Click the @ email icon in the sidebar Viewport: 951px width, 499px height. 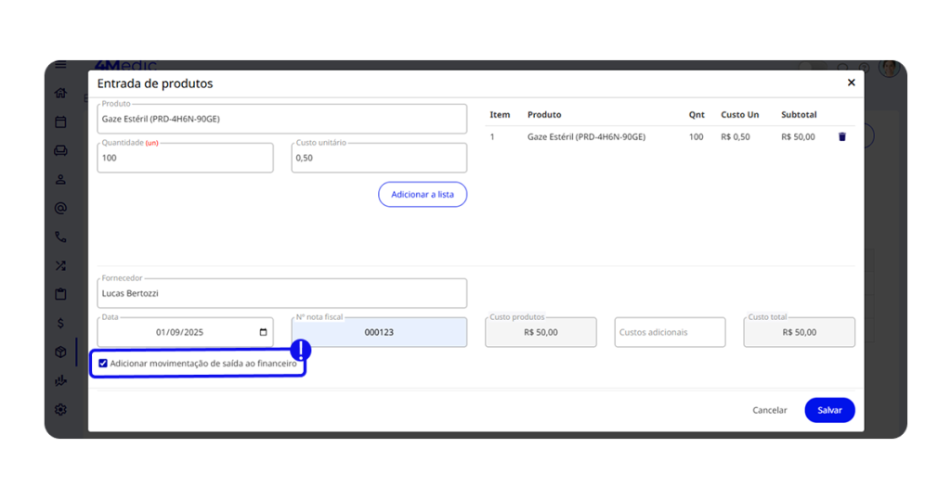[x=60, y=208]
